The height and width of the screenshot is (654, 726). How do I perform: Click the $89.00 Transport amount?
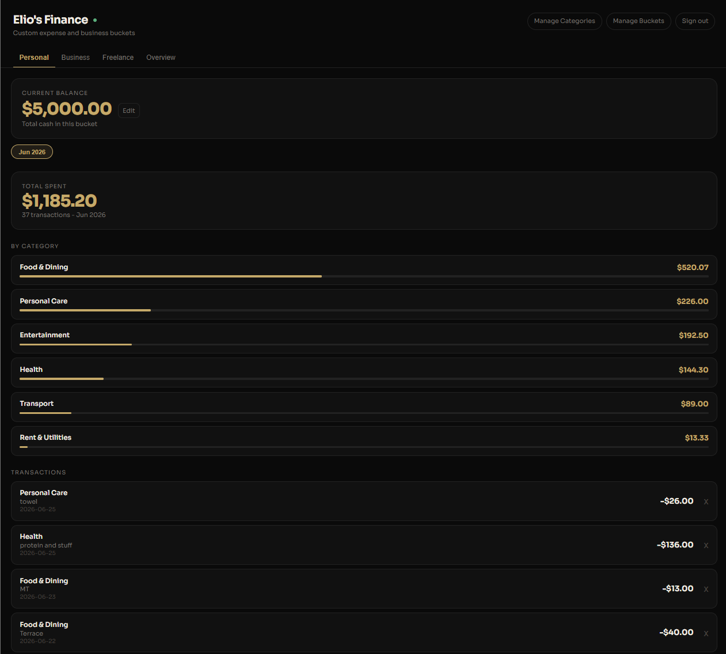[695, 404]
